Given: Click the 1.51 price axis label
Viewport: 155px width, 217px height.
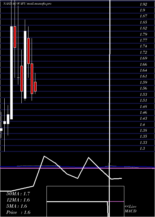Looking at the screenshot, I should pos(143,100).
